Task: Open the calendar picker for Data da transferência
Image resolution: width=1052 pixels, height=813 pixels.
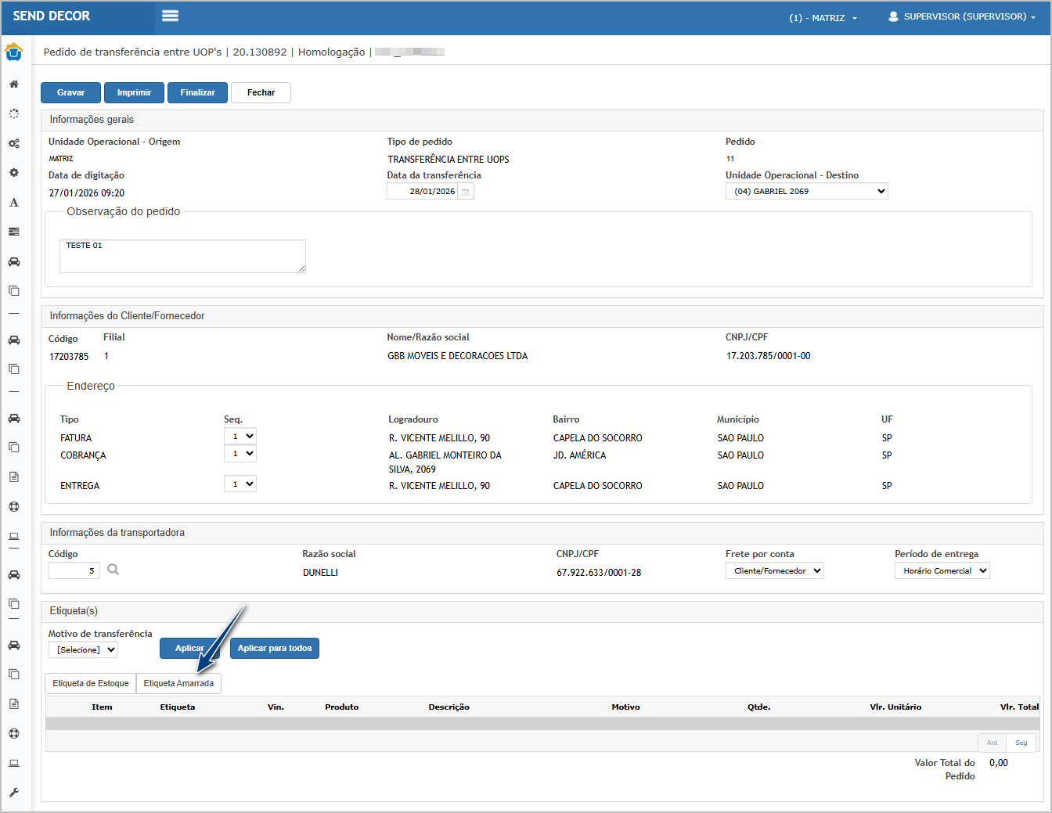Action: pos(465,192)
